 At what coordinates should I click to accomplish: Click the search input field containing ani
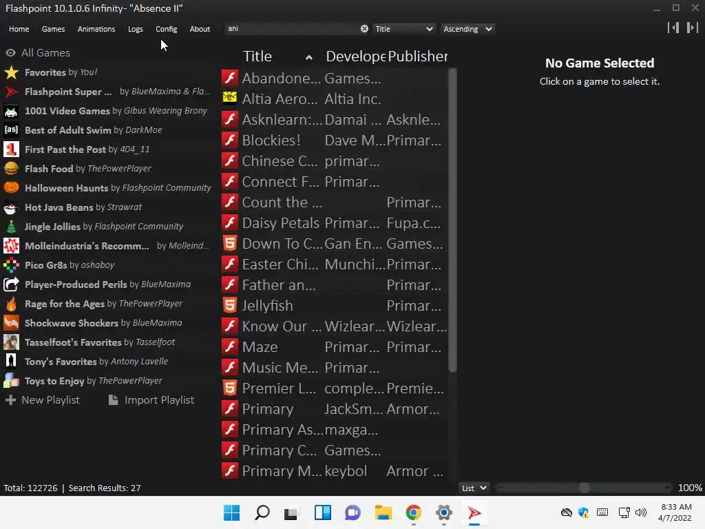pyautogui.click(x=292, y=29)
